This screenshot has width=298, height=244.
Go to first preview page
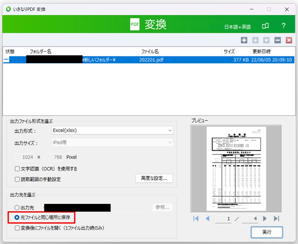tap(196, 219)
